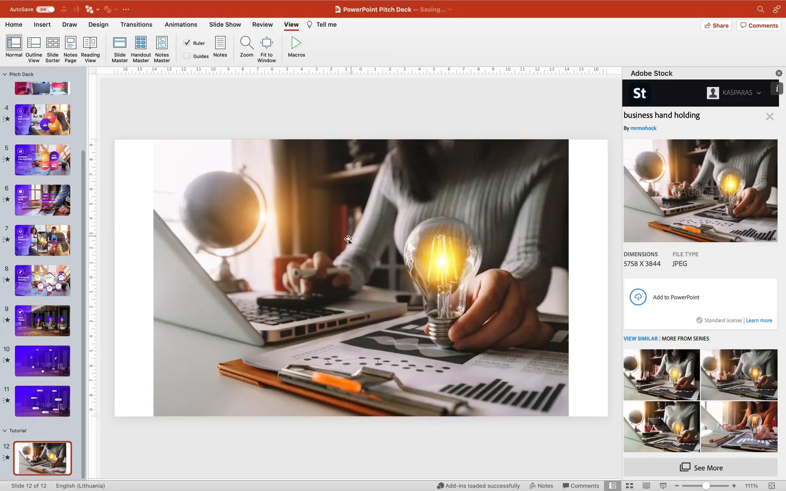Open the Review ribbon tab

(x=262, y=25)
